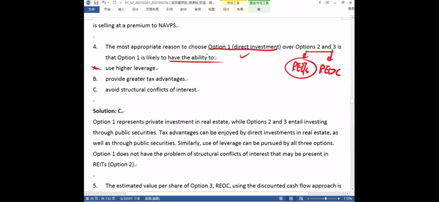Click the vertical scrollbar thumb
This screenshot has width=439, height=202.
352,101
